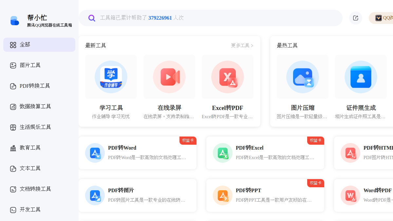The width and height of the screenshot is (393, 221).
Task: Open the PDF转Excel title link
Action: click(250, 148)
